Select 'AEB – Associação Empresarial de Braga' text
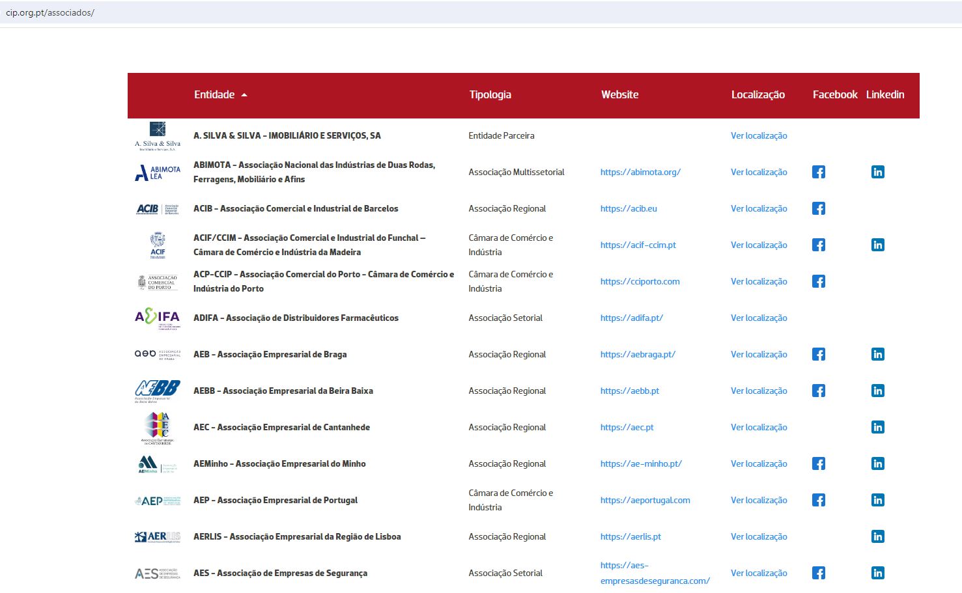Image resolution: width=962 pixels, height=593 pixels. [x=270, y=354]
